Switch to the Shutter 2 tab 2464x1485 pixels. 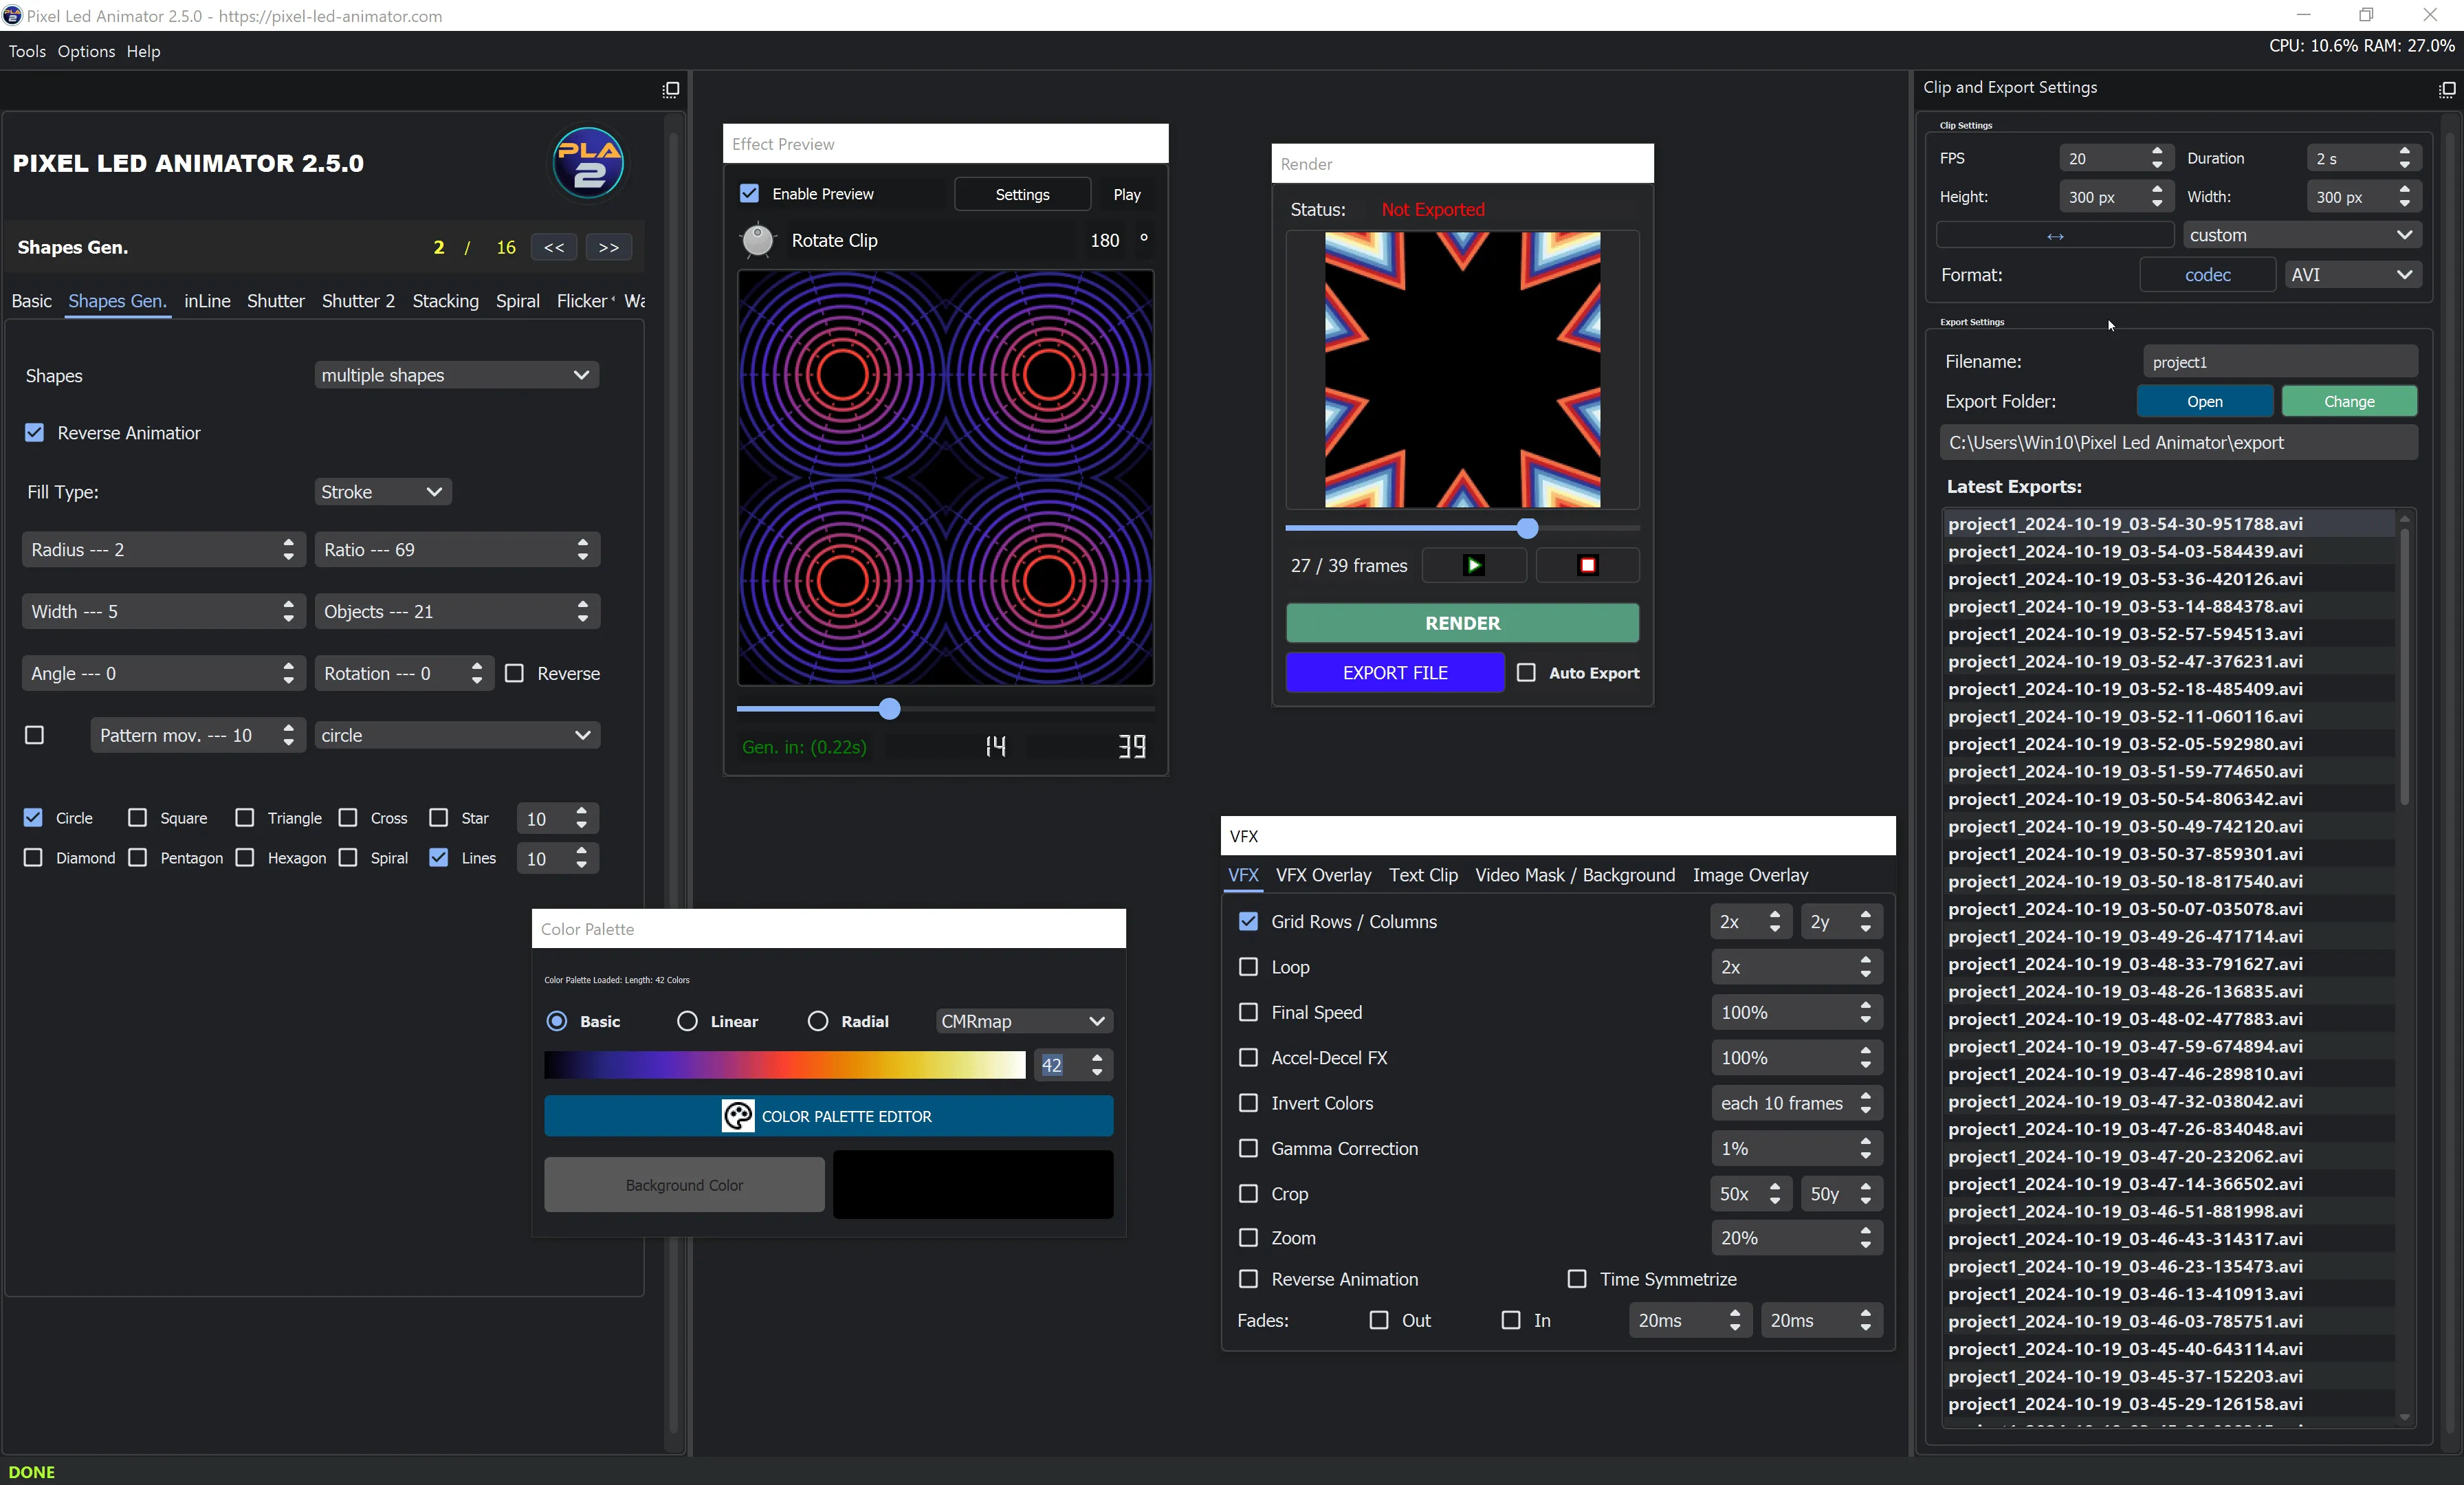click(358, 301)
